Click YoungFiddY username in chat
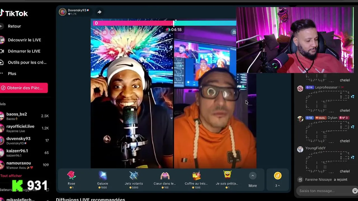358x201 pixels. pyautogui.click(x=315, y=148)
